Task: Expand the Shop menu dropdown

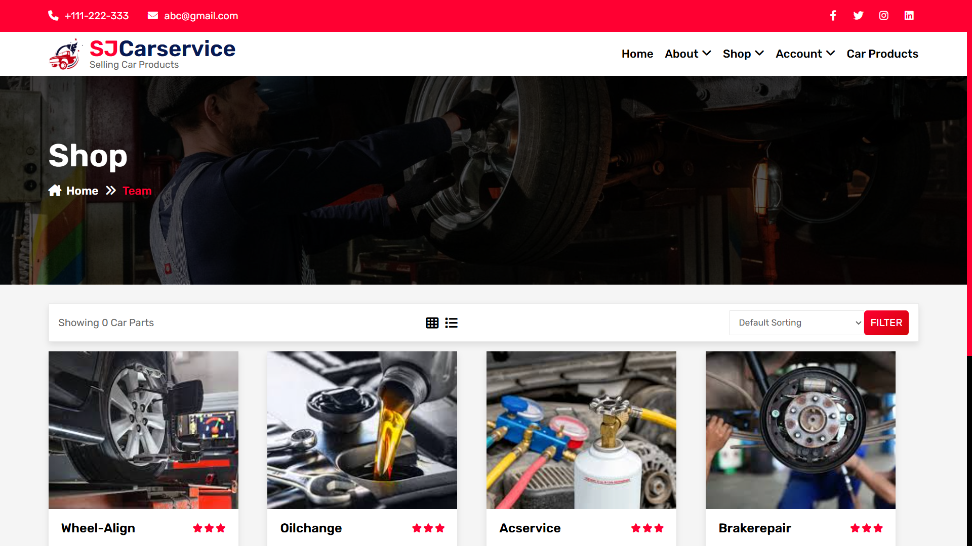Action: coord(743,54)
